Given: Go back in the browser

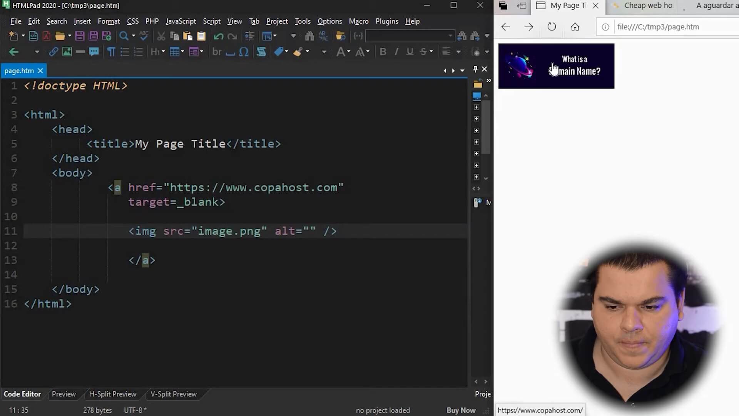Looking at the screenshot, I should coord(505,27).
